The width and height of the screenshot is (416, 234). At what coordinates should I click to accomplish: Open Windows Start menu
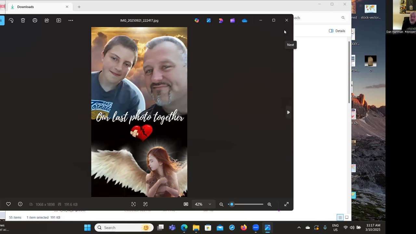click(87, 227)
